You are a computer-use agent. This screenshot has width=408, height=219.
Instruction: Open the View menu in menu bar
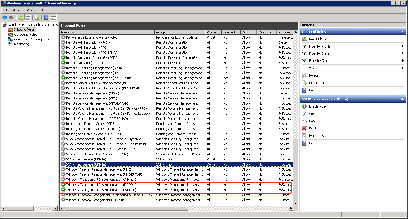coord(30,10)
